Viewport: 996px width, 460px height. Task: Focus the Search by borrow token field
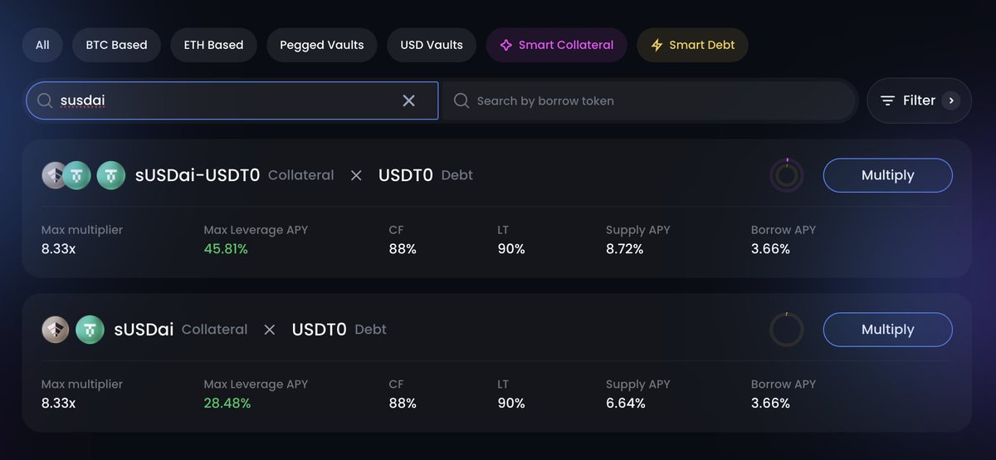click(x=648, y=100)
